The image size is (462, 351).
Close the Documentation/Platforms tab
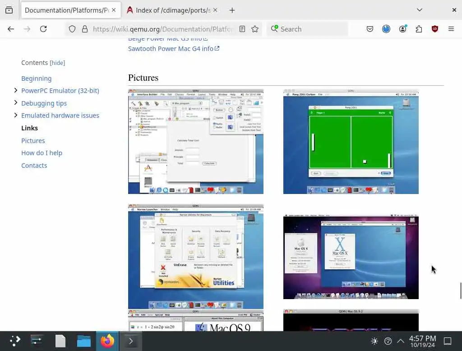(x=114, y=10)
